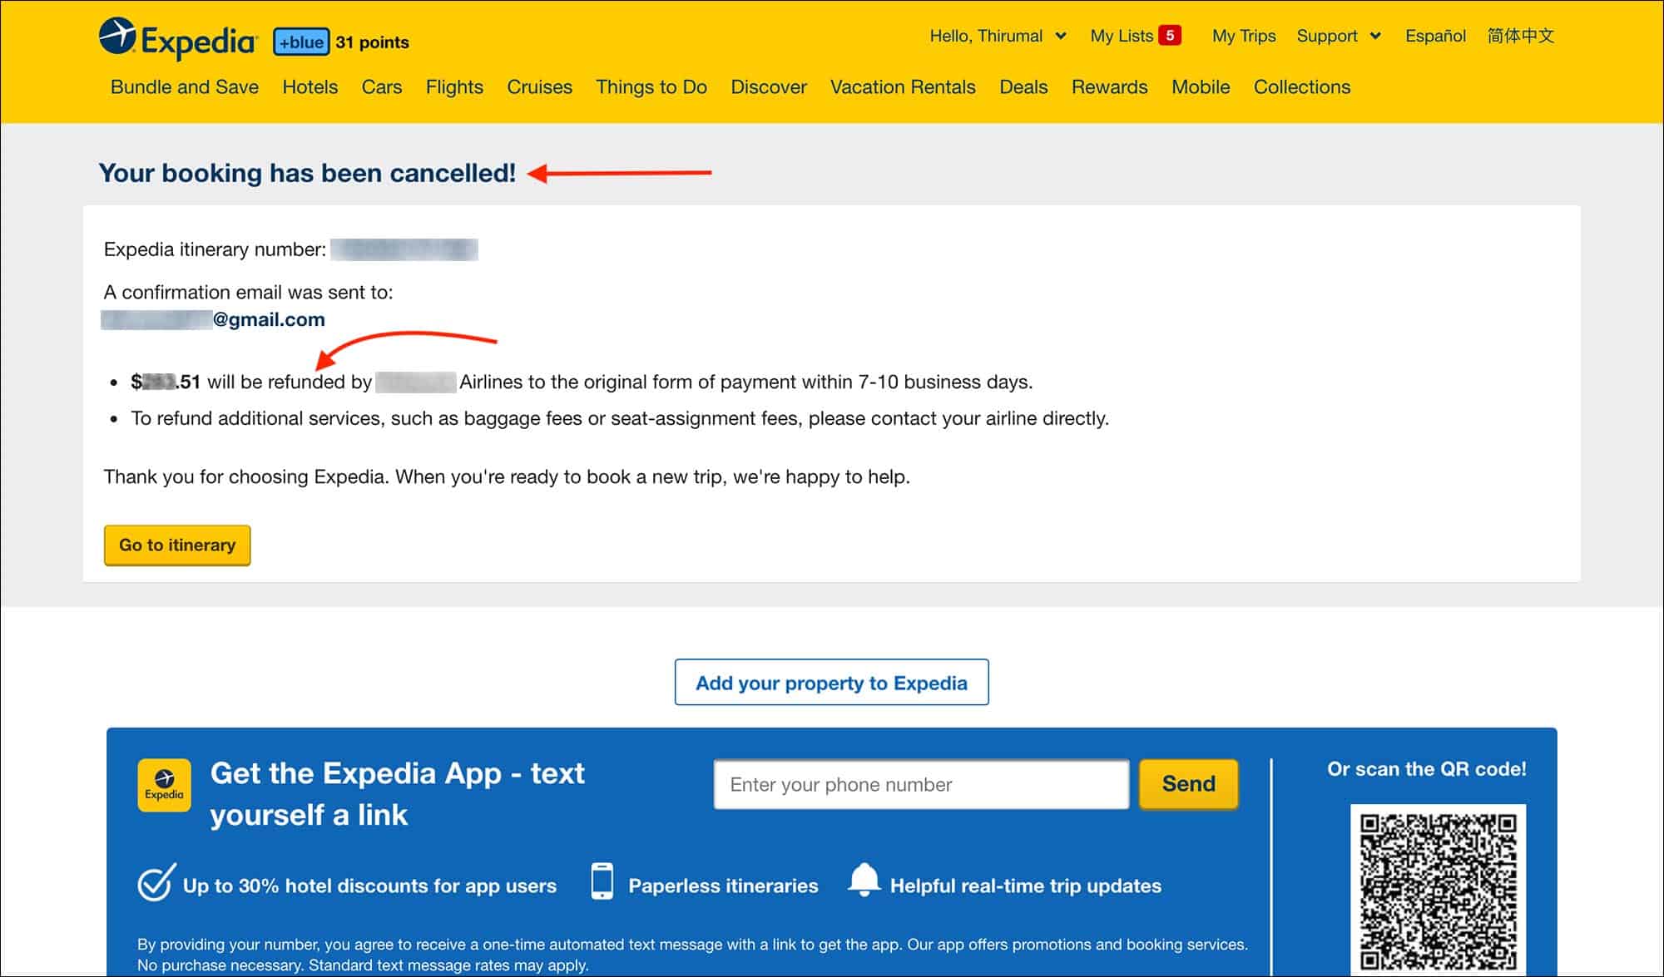The width and height of the screenshot is (1664, 977).
Task: Switch language to Español
Action: [1435, 36]
